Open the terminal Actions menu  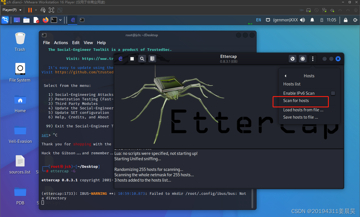point(61,43)
